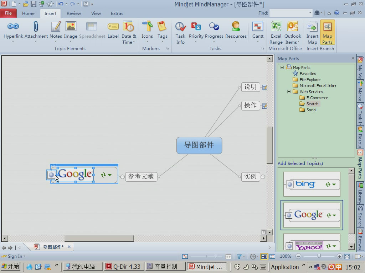The image size is (365, 273).
Task: Open Help with question mark icon
Action: coord(336,13)
